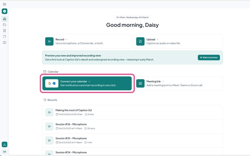
Task: Click the document file icon in sidebar
Action: [4, 31]
